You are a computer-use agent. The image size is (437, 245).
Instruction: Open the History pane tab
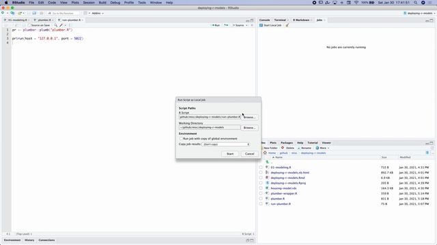[x=29, y=240]
